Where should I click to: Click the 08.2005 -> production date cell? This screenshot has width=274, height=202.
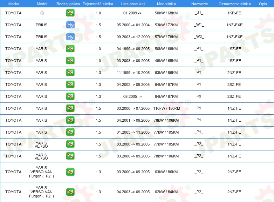pyautogui.click(x=132, y=96)
